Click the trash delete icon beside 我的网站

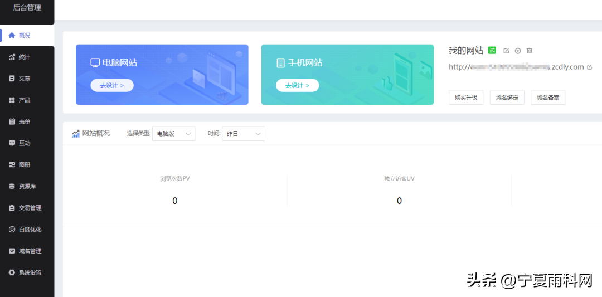point(530,51)
